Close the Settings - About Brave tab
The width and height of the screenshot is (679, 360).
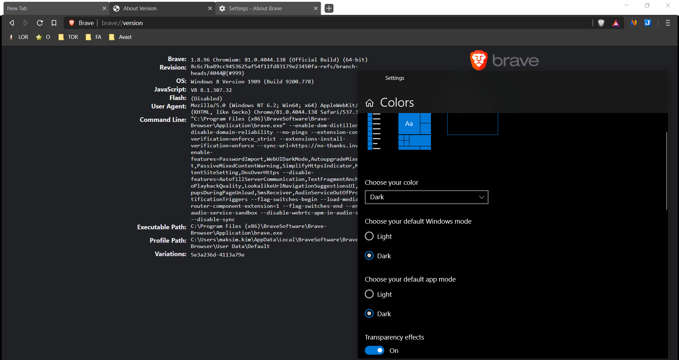click(x=316, y=8)
